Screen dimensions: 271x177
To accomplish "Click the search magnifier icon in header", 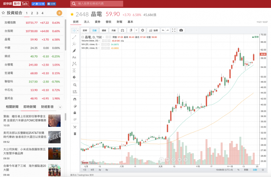I will click(74, 4).
